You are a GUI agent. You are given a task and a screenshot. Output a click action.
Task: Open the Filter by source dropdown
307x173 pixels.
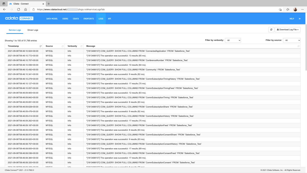click(292, 40)
